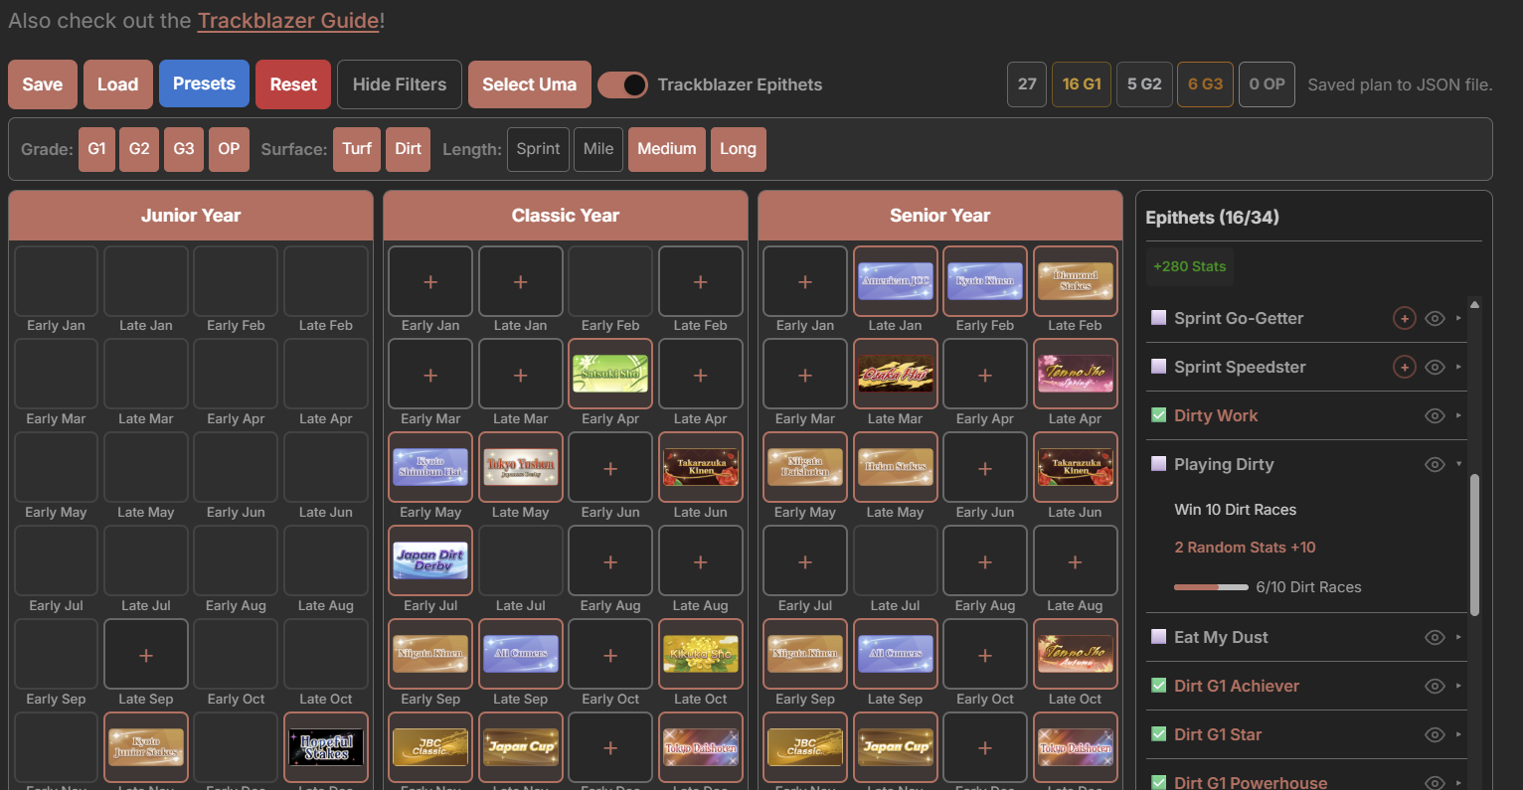Select the Japan Dirt Derby race icon
Screen dimensions: 1523x790
tap(430, 560)
